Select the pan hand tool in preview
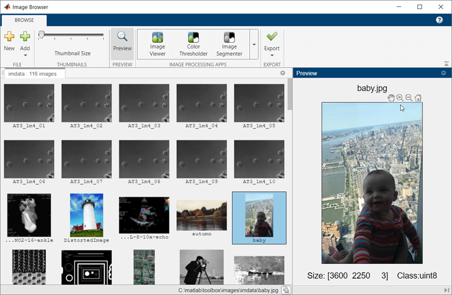Screen dimensions: 452x295 [x=391, y=98]
